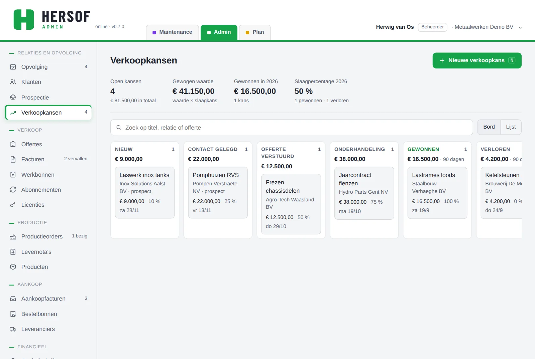Click the Facturen file icon

tap(13, 159)
